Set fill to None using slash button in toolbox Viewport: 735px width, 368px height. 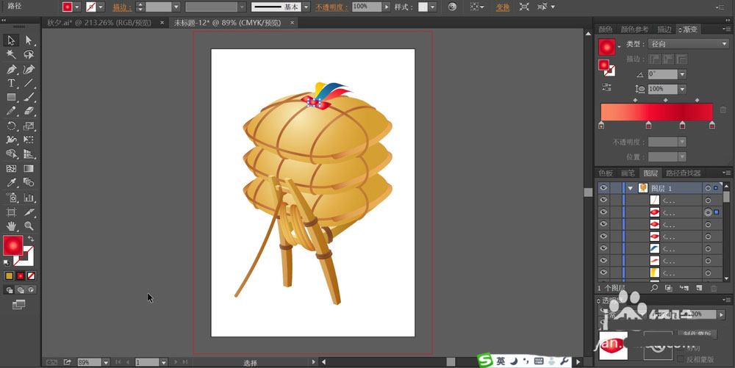click(x=31, y=275)
